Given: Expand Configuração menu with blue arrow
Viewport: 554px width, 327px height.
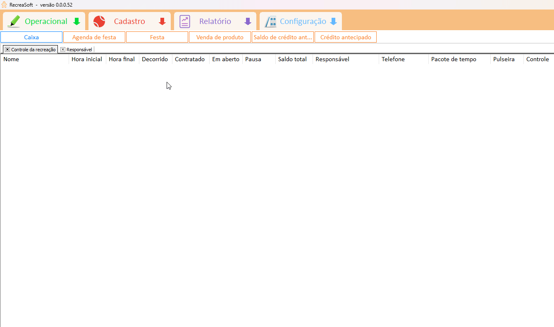Looking at the screenshot, I should point(333,21).
